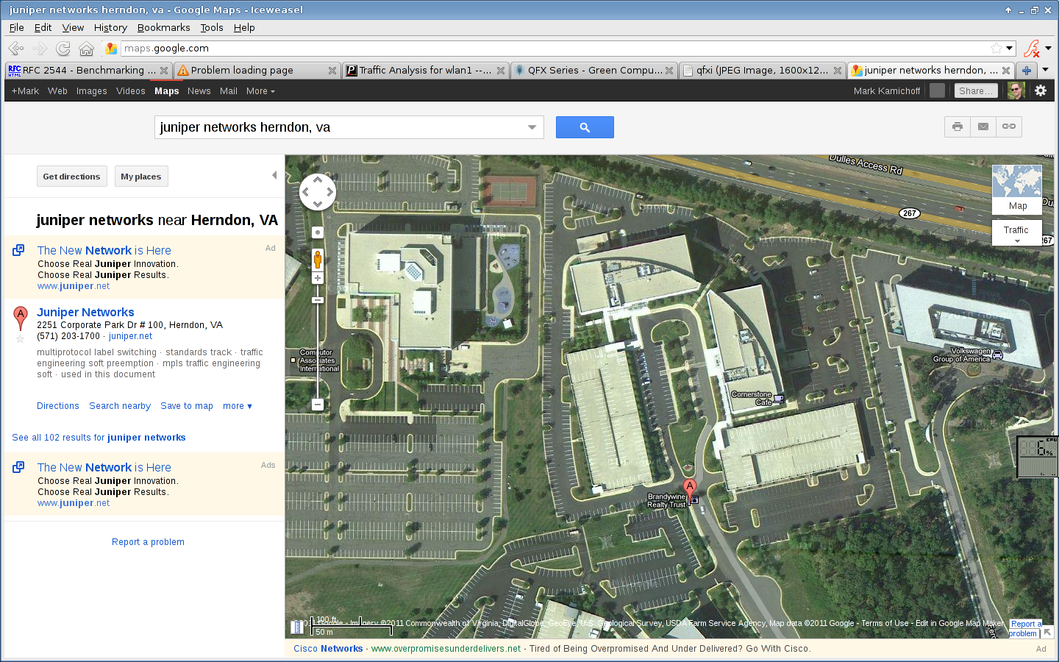This screenshot has width=1059, height=662.
Task: Click the browser Forward arrow button
Action: [40, 49]
